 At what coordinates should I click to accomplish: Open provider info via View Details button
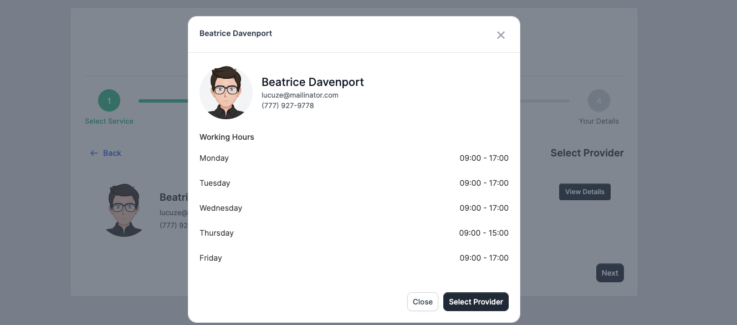point(585,192)
